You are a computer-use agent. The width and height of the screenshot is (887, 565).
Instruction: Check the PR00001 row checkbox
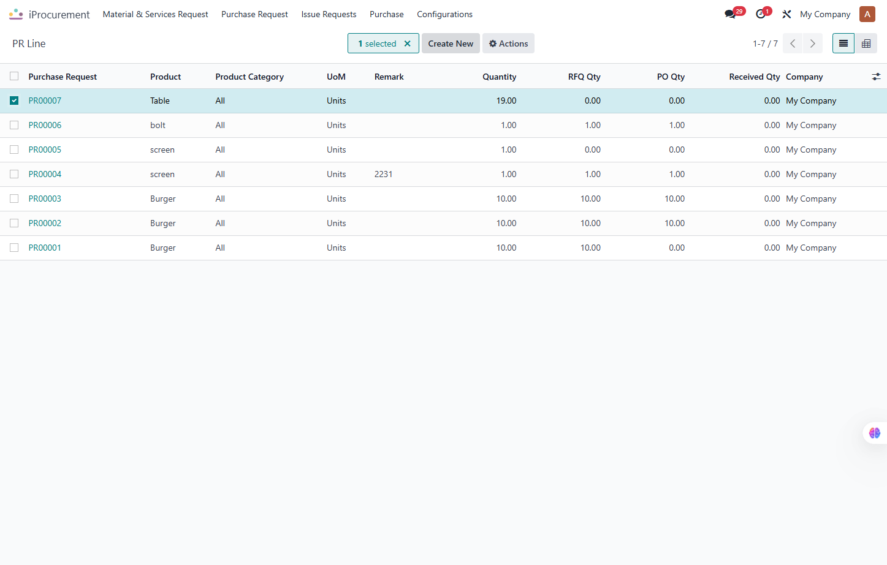(14, 248)
